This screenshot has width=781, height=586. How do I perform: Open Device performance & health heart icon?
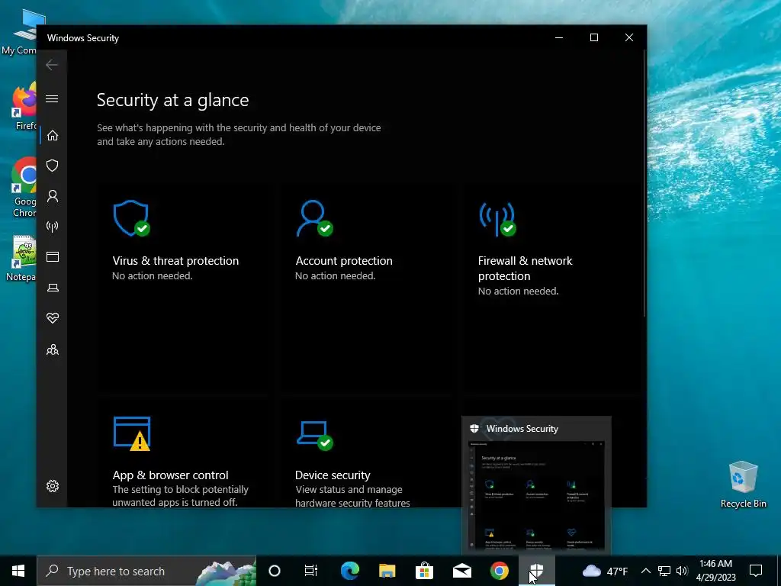point(53,318)
